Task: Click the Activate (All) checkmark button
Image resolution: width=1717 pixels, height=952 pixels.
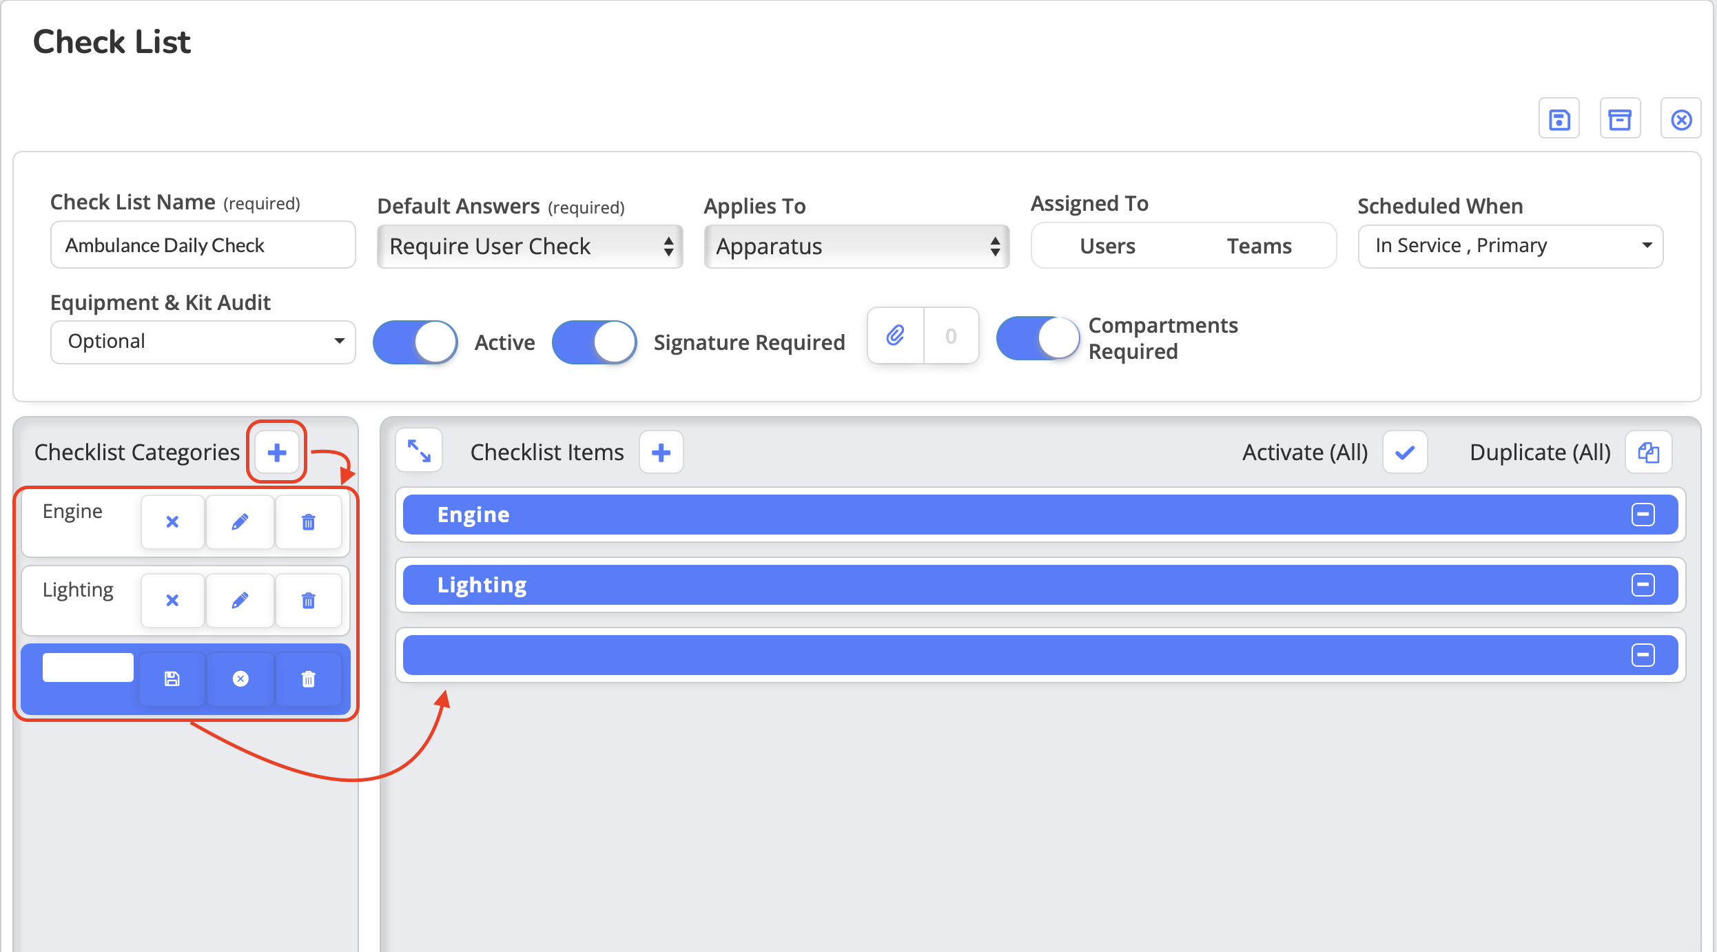Action: [1405, 453]
